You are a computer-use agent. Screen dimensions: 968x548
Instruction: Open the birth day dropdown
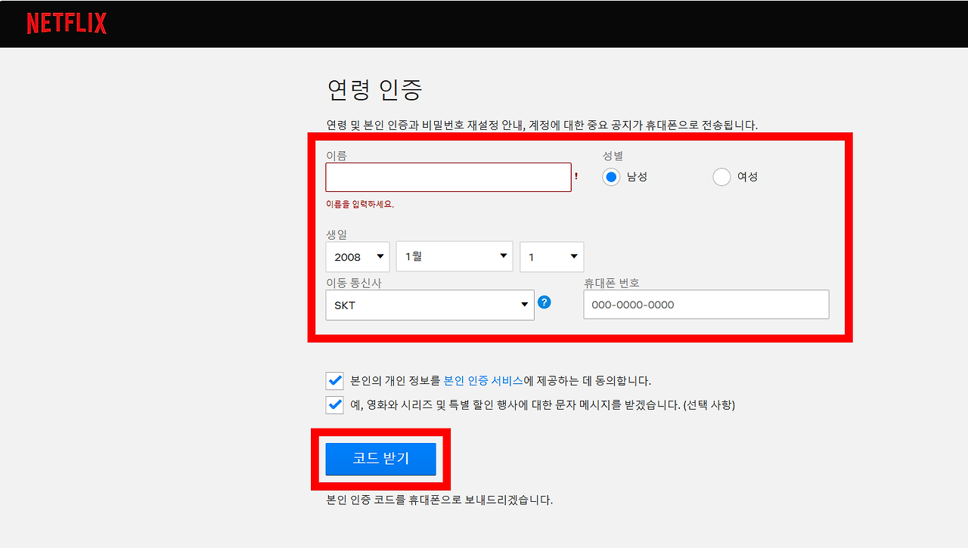(x=551, y=256)
